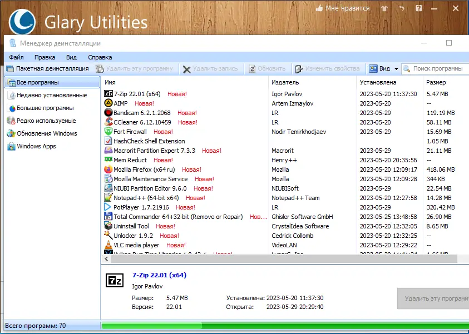Click the Mem Reduct icon
The height and width of the screenshot is (334, 469).
108,159
